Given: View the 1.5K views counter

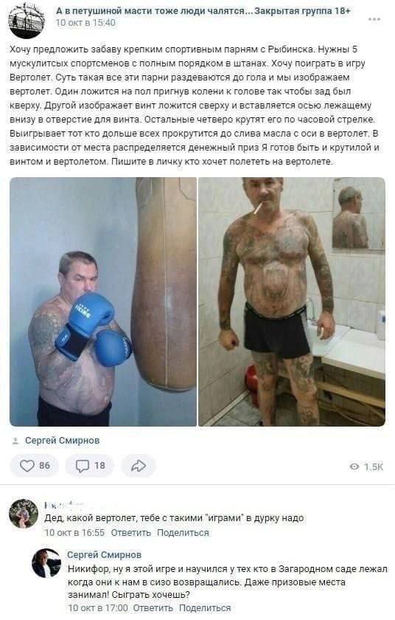Looking at the screenshot, I should pos(366,467).
